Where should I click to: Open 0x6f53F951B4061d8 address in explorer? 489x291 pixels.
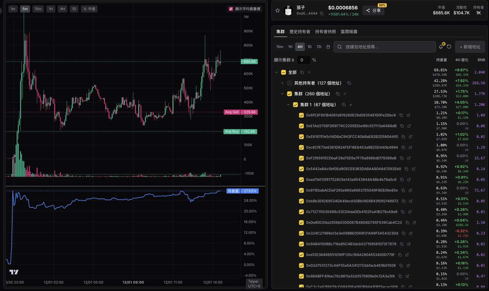pos(408,115)
